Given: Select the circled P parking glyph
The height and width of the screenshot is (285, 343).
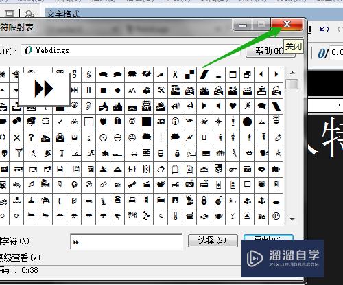Looking at the screenshot, I should coord(276,216).
